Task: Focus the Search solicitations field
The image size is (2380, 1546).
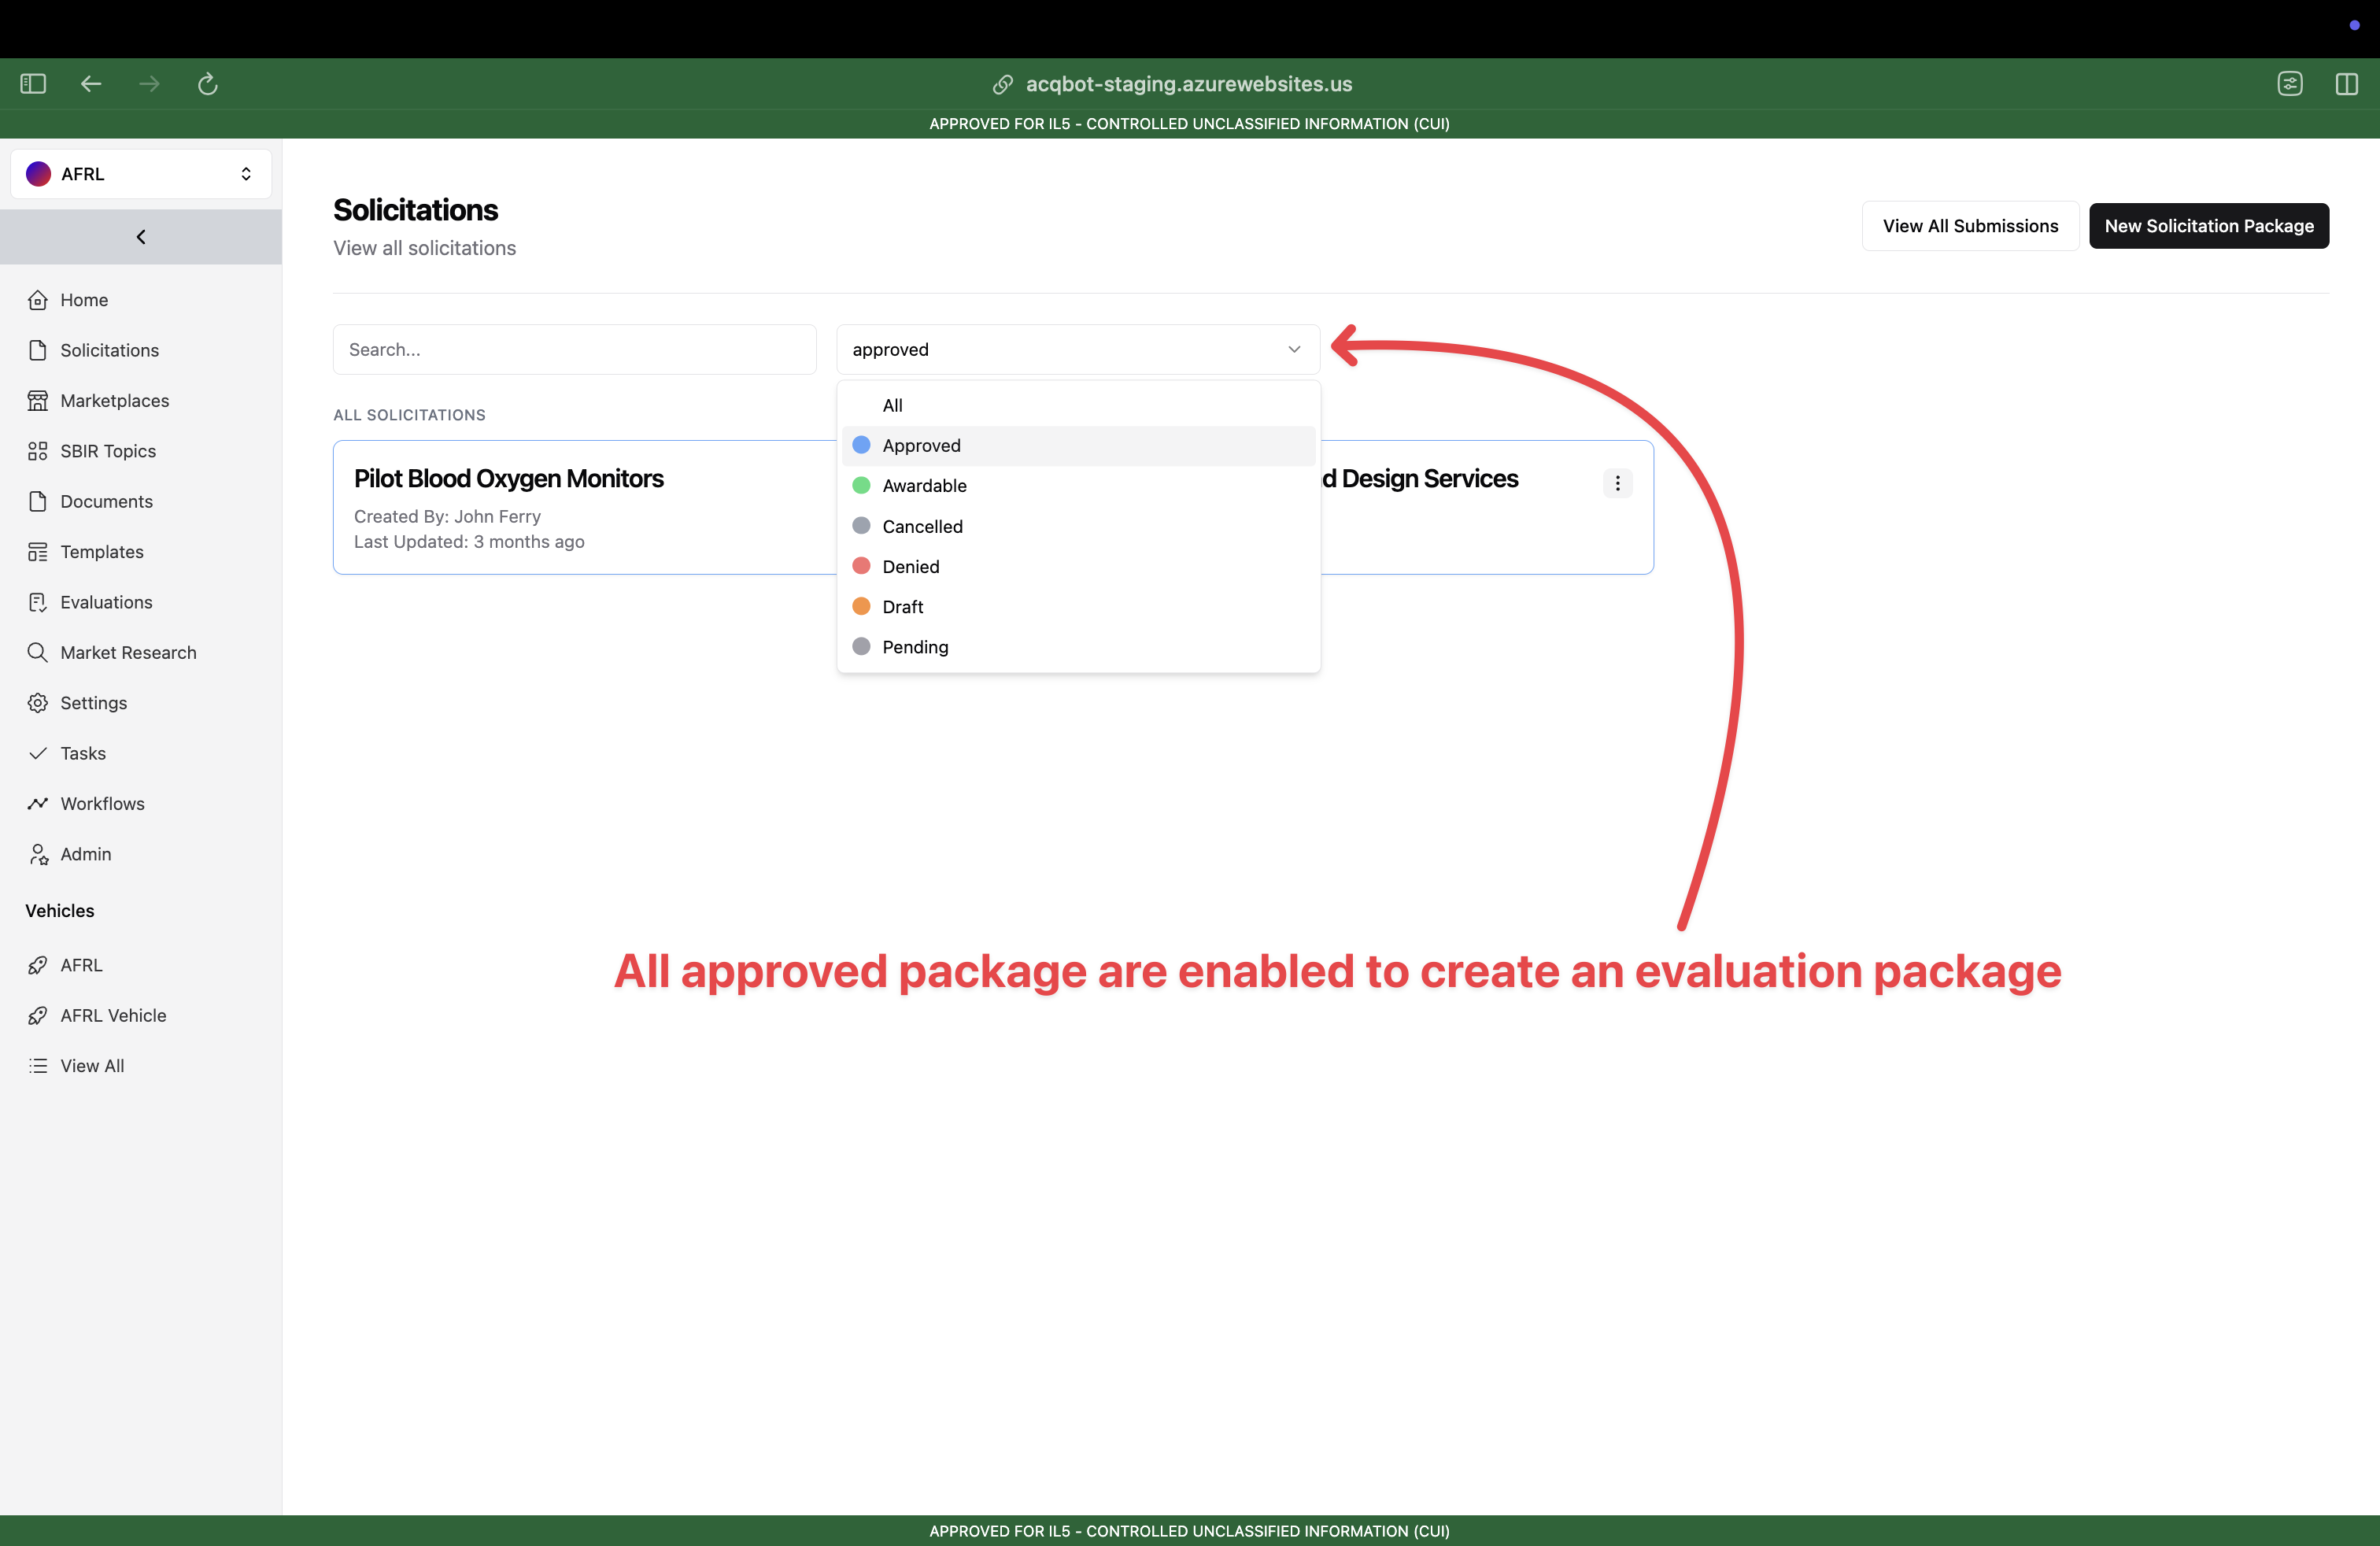Action: pos(575,349)
